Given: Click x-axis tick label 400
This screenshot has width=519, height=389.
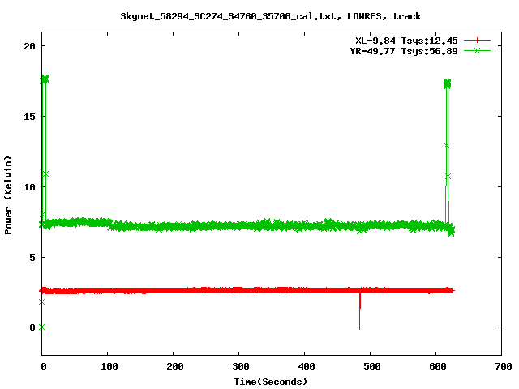Looking at the screenshot, I should click(307, 366).
